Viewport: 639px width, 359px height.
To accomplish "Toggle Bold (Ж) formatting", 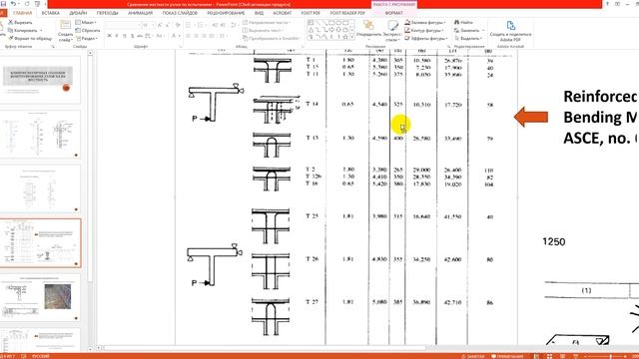I will click(109, 36).
